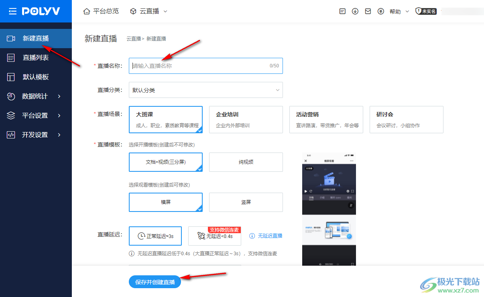Open the feedback notes icon in top bar
The width and height of the screenshot is (484, 297).
tap(342, 11)
